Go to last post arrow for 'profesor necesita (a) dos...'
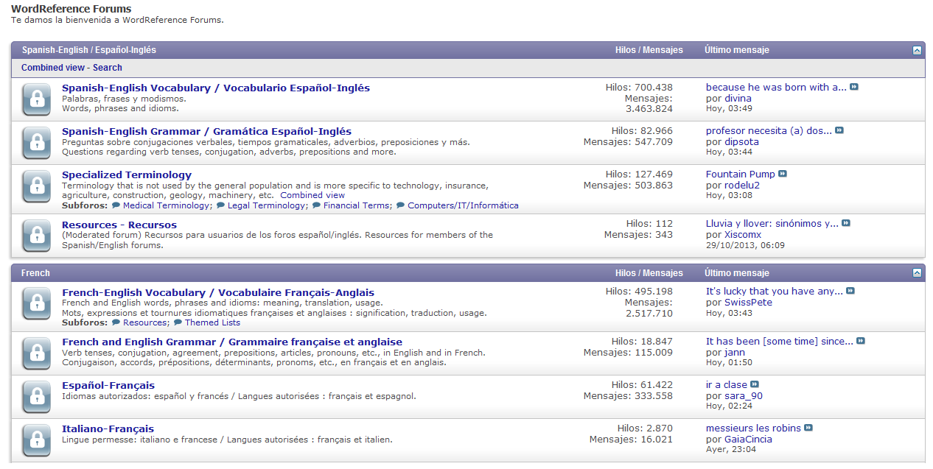 [839, 130]
